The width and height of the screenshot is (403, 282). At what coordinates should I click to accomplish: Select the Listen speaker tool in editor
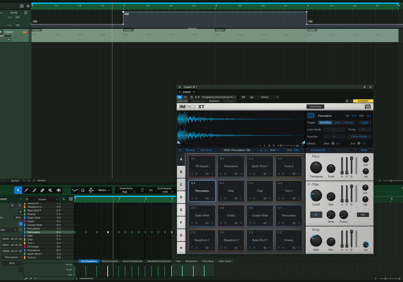pos(59,190)
